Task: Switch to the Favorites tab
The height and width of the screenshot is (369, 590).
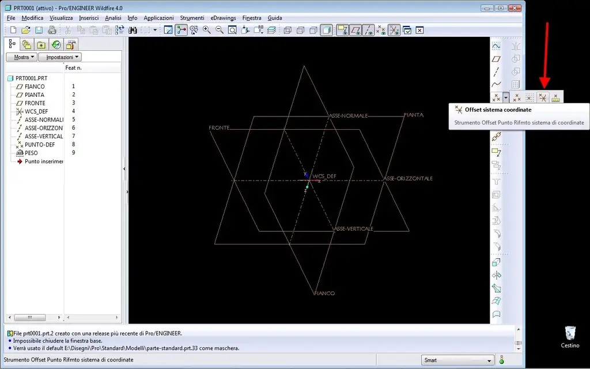Action: pyautogui.click(x=41, y=44)
